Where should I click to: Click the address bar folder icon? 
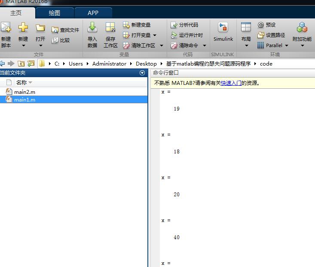pos(42,64)
